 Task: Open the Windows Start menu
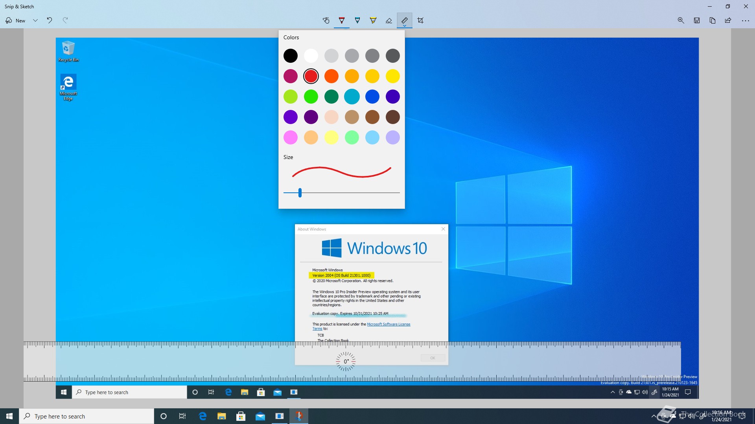pyautogui.click(x=9, y=416)
